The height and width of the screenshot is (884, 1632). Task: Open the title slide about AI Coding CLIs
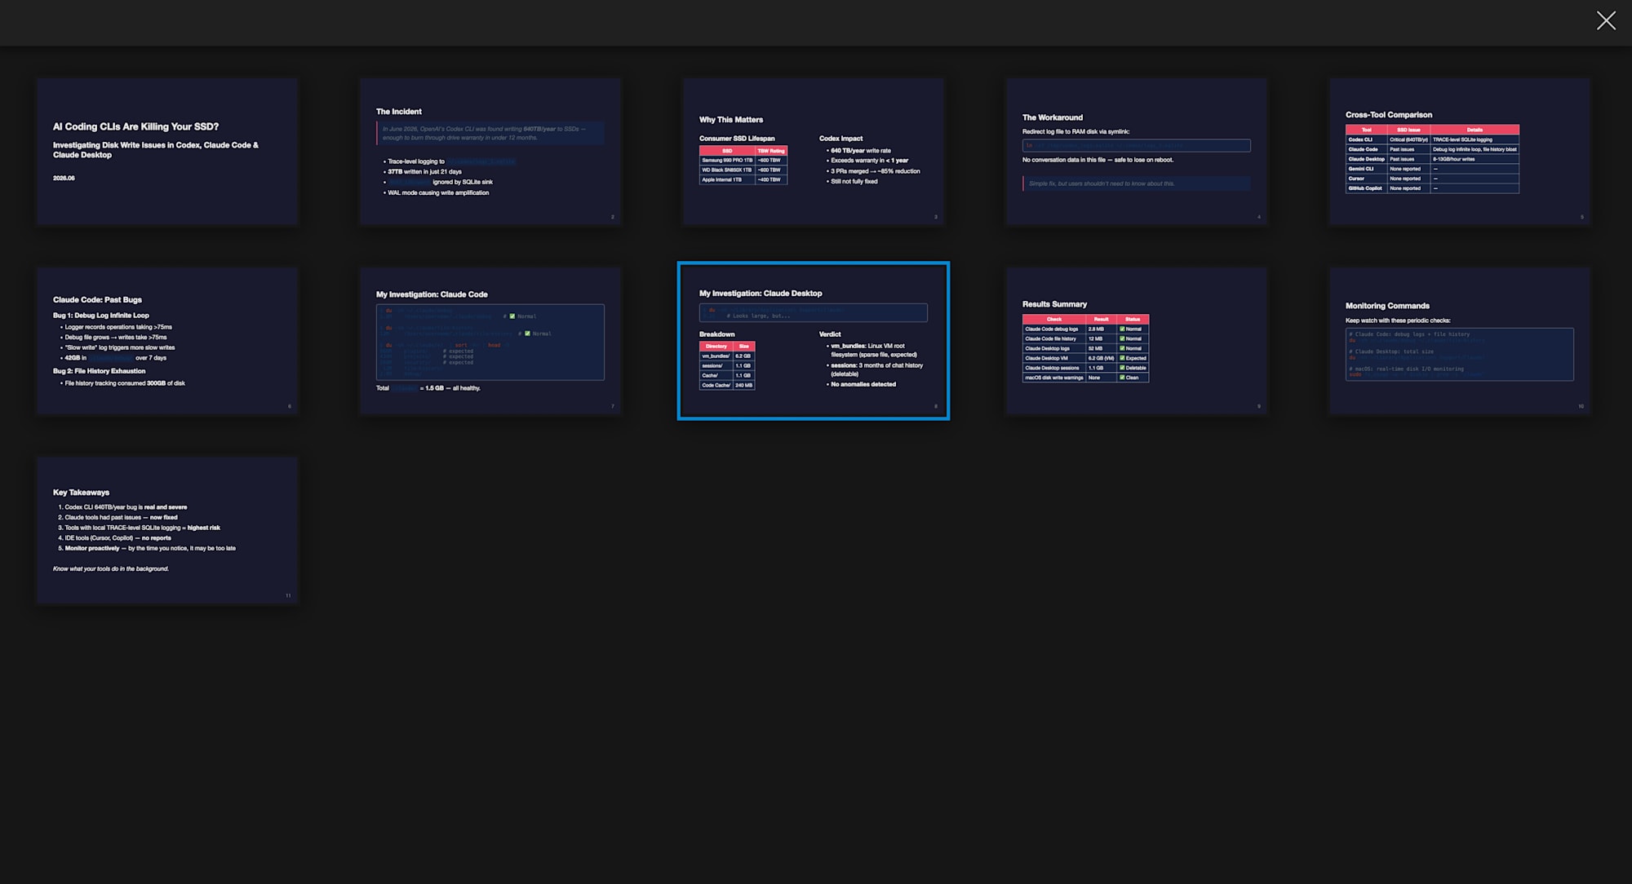[x=167, y=152]
